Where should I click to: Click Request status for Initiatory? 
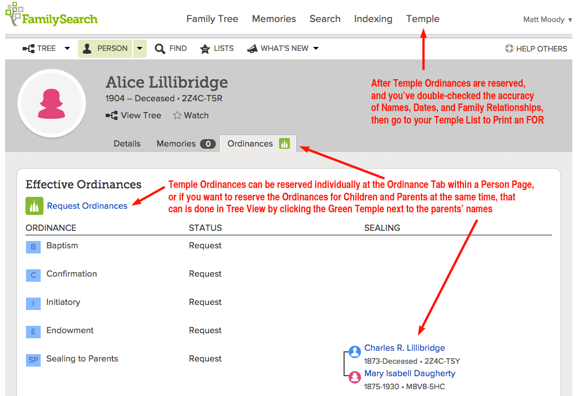pos(205,302)
